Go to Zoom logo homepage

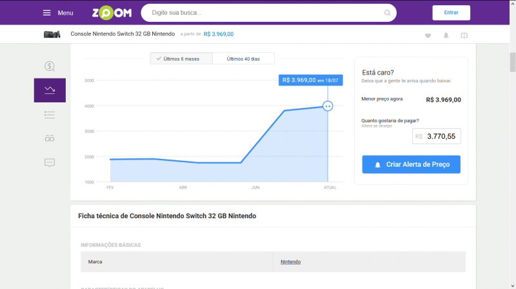click(112, 13)
